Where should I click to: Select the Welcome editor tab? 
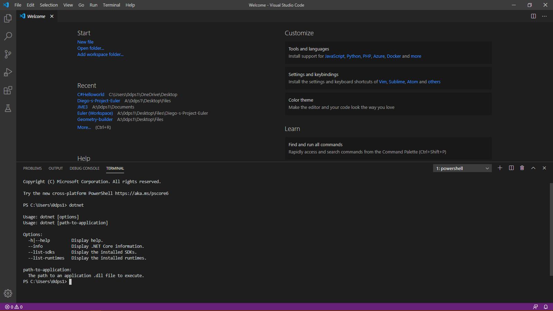point(37,16)
